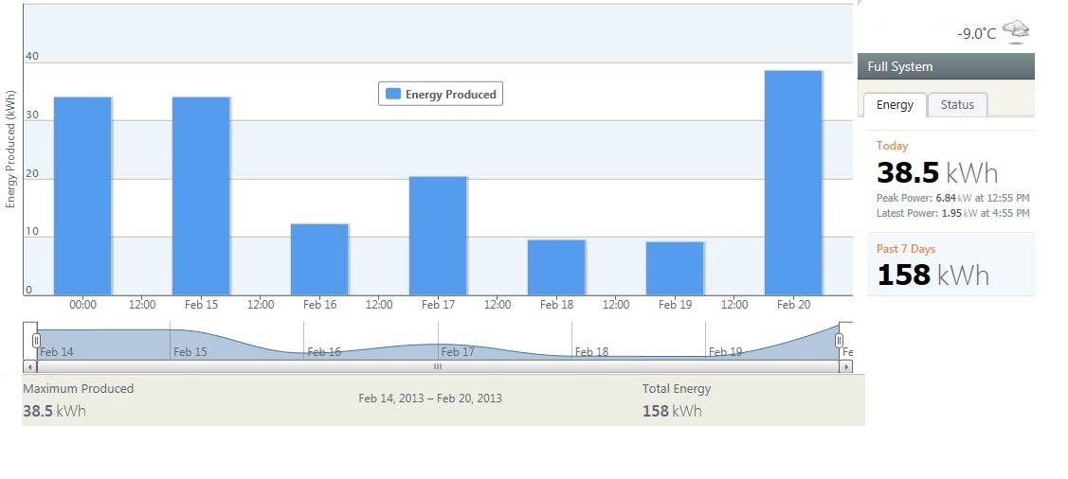Select the Feb 15 energy bar

click(x=201, y=196)
